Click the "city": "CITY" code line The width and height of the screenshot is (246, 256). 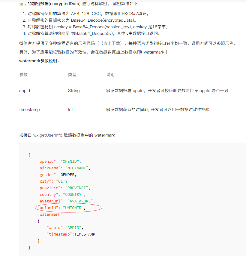(55, 181)
